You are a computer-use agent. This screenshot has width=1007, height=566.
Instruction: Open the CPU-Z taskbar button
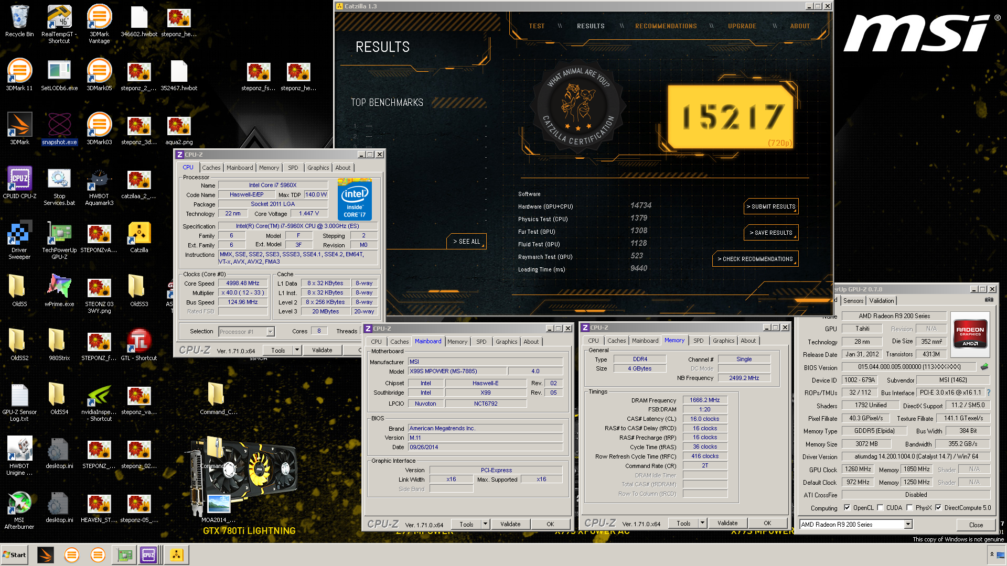148,555
